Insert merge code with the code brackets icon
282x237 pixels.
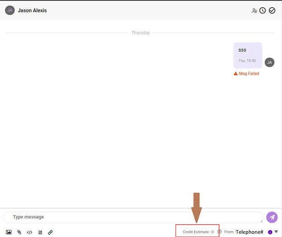[x=29, y=232]
